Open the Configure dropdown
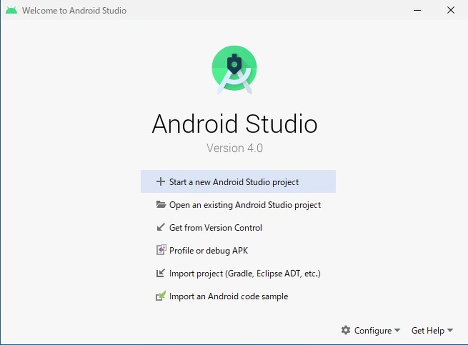Viewport: 468px width, 345px height. pyautogui.click(x=373, y=330)
